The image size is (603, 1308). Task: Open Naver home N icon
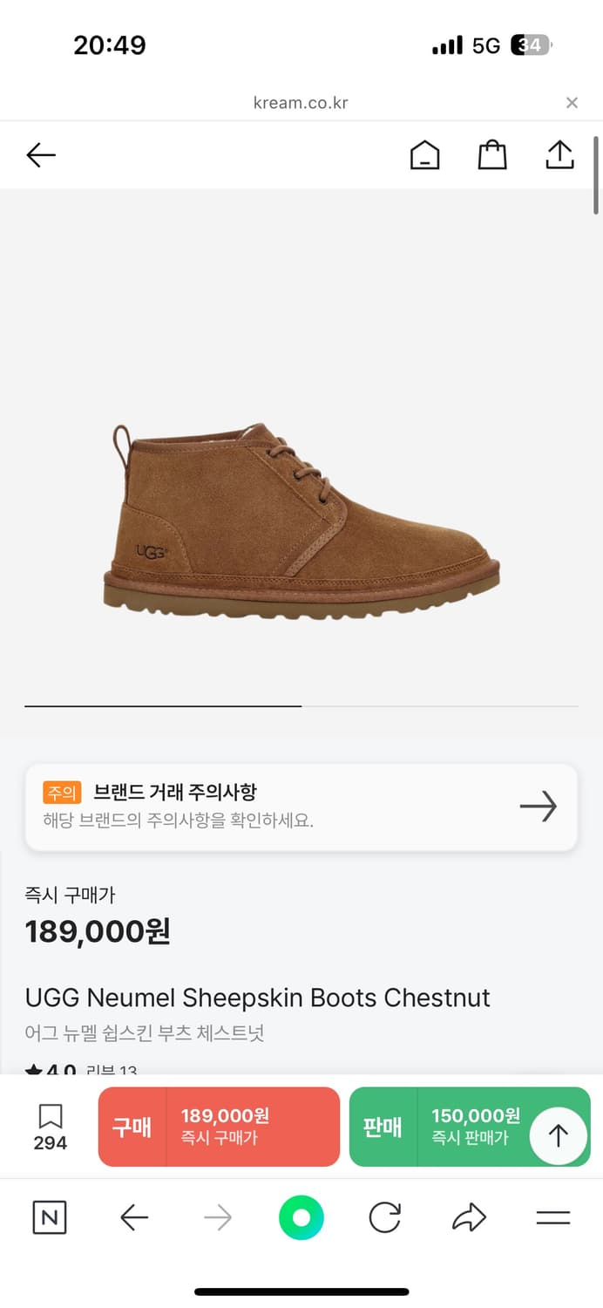[x=49, y=1217]
